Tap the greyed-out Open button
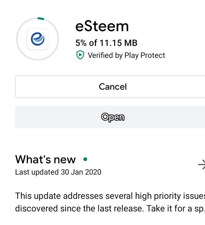The width and height of the screenshot is (205, 225). [110, 117]
